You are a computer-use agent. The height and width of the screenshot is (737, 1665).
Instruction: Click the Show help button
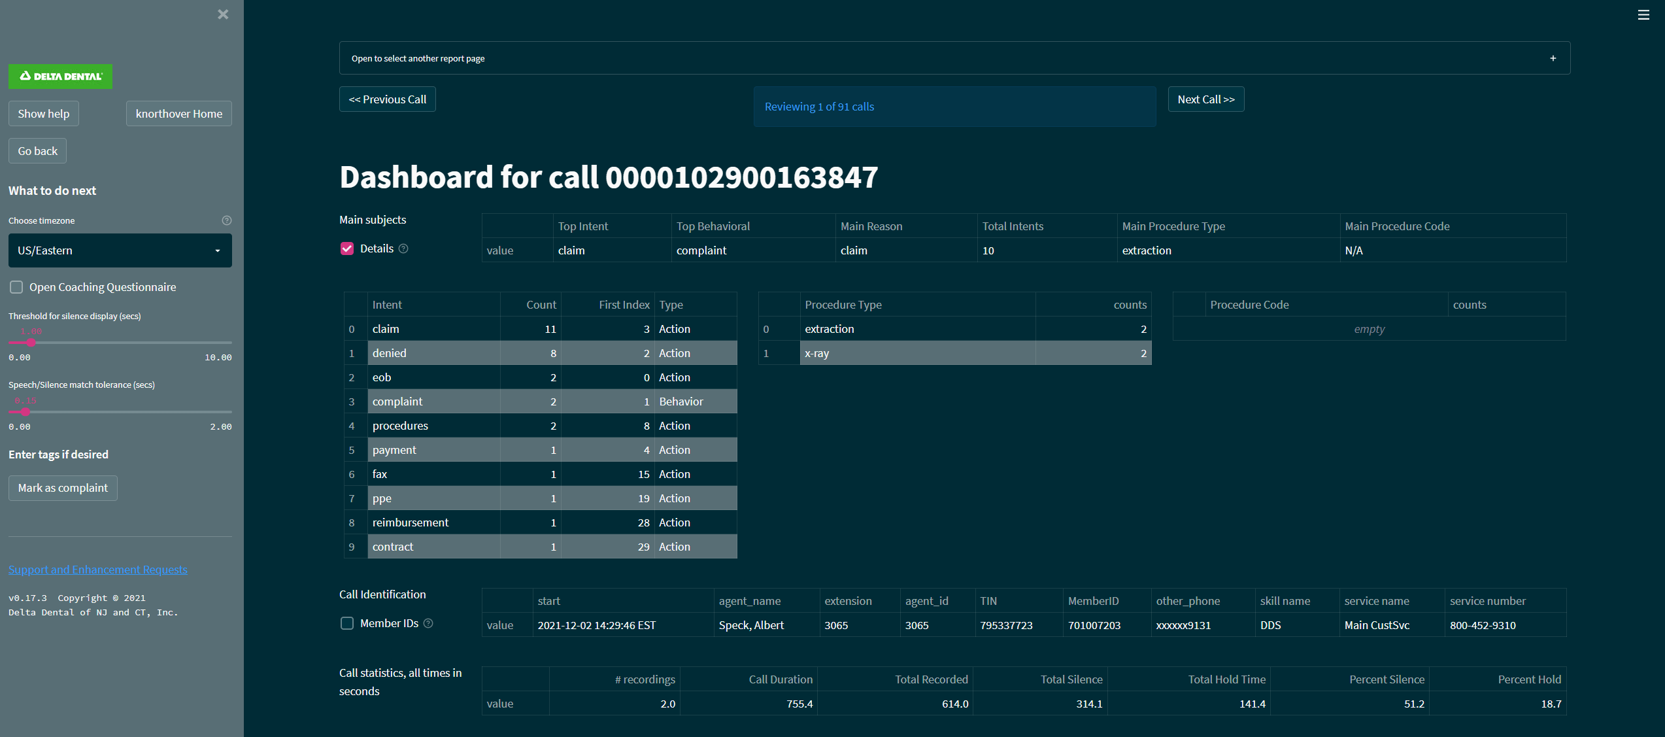click(x=44, y=114)
